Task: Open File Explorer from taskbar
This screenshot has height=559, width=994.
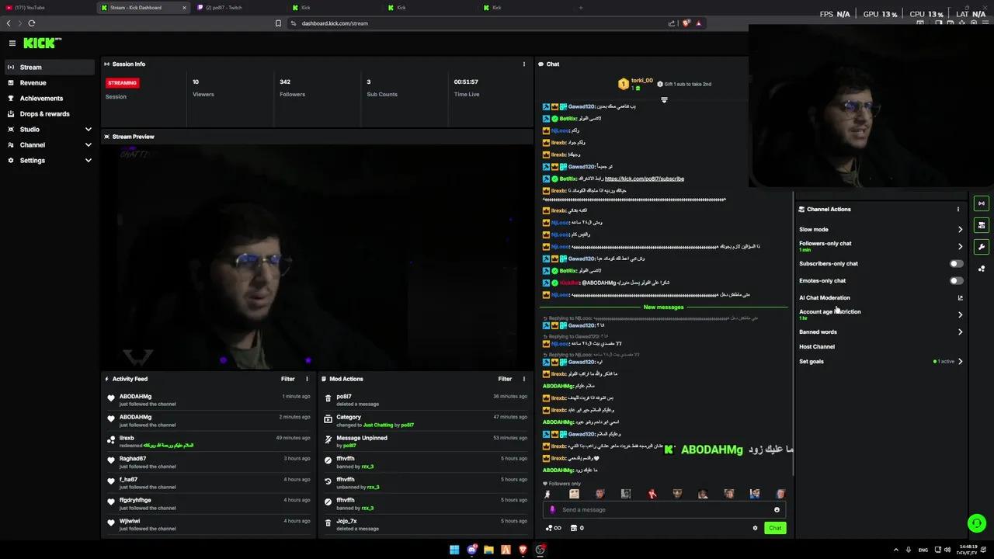Action: 488,550
